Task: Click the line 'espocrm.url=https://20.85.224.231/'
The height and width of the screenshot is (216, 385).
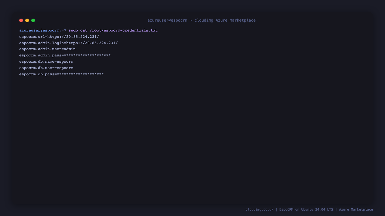Action: tap(59, 37)
